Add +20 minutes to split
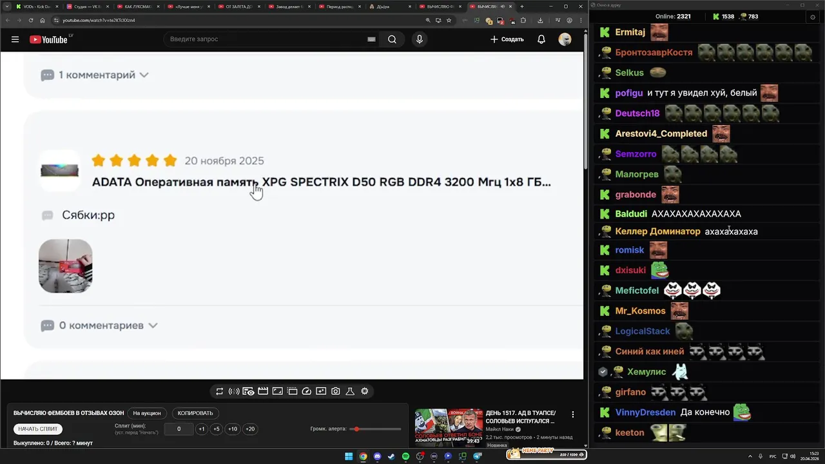The height and width of the screenshot is (464, 825). point(250,429)
